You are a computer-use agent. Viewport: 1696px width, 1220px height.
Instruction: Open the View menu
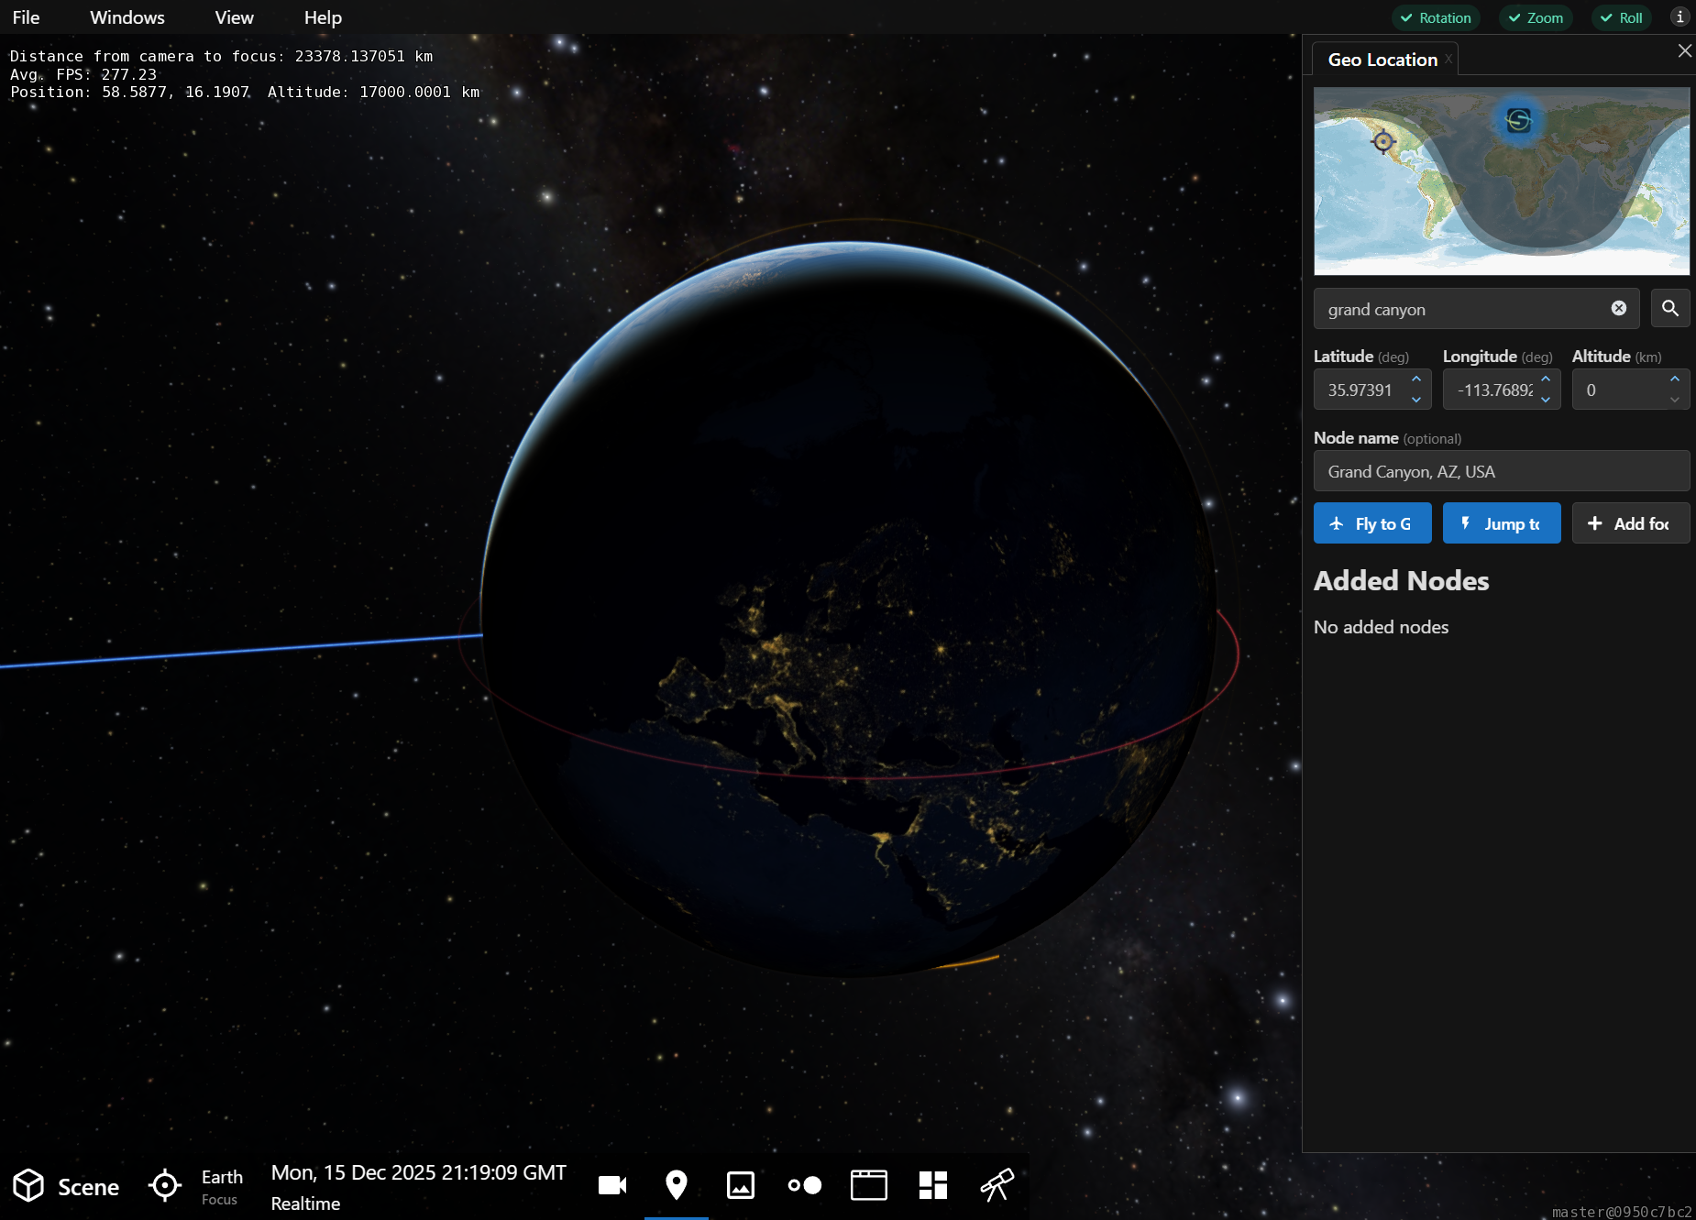tap(234, 17)
